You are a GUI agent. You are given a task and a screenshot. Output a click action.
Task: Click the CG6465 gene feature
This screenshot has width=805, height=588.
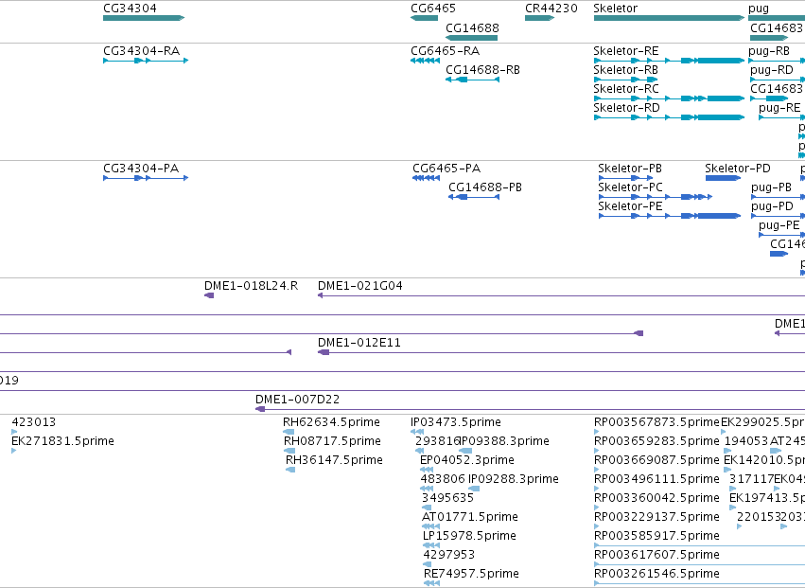point(424,18)
